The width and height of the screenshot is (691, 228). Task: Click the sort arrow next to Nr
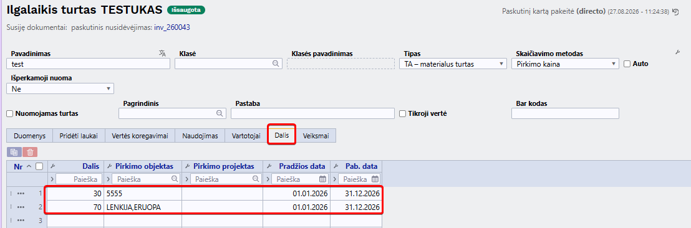pos(29,166)
